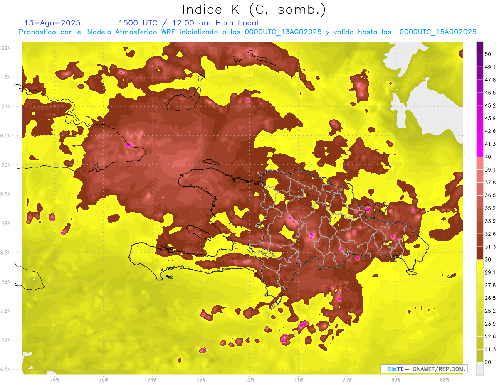The image size is (499, 385).
Task: Click the salmon legend band between 39.1 and 40
Action: [479, 163]
